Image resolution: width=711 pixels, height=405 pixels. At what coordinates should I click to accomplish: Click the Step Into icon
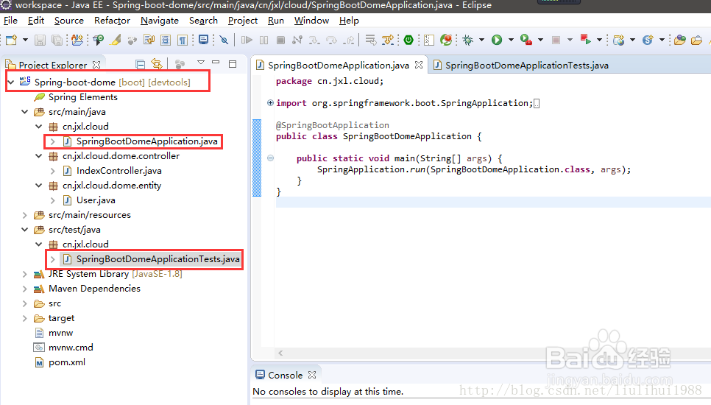pos(314,40)
